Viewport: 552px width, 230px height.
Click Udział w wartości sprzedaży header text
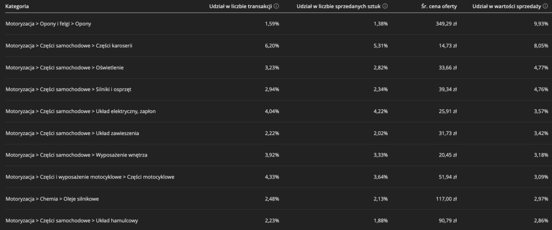(507, 6)
